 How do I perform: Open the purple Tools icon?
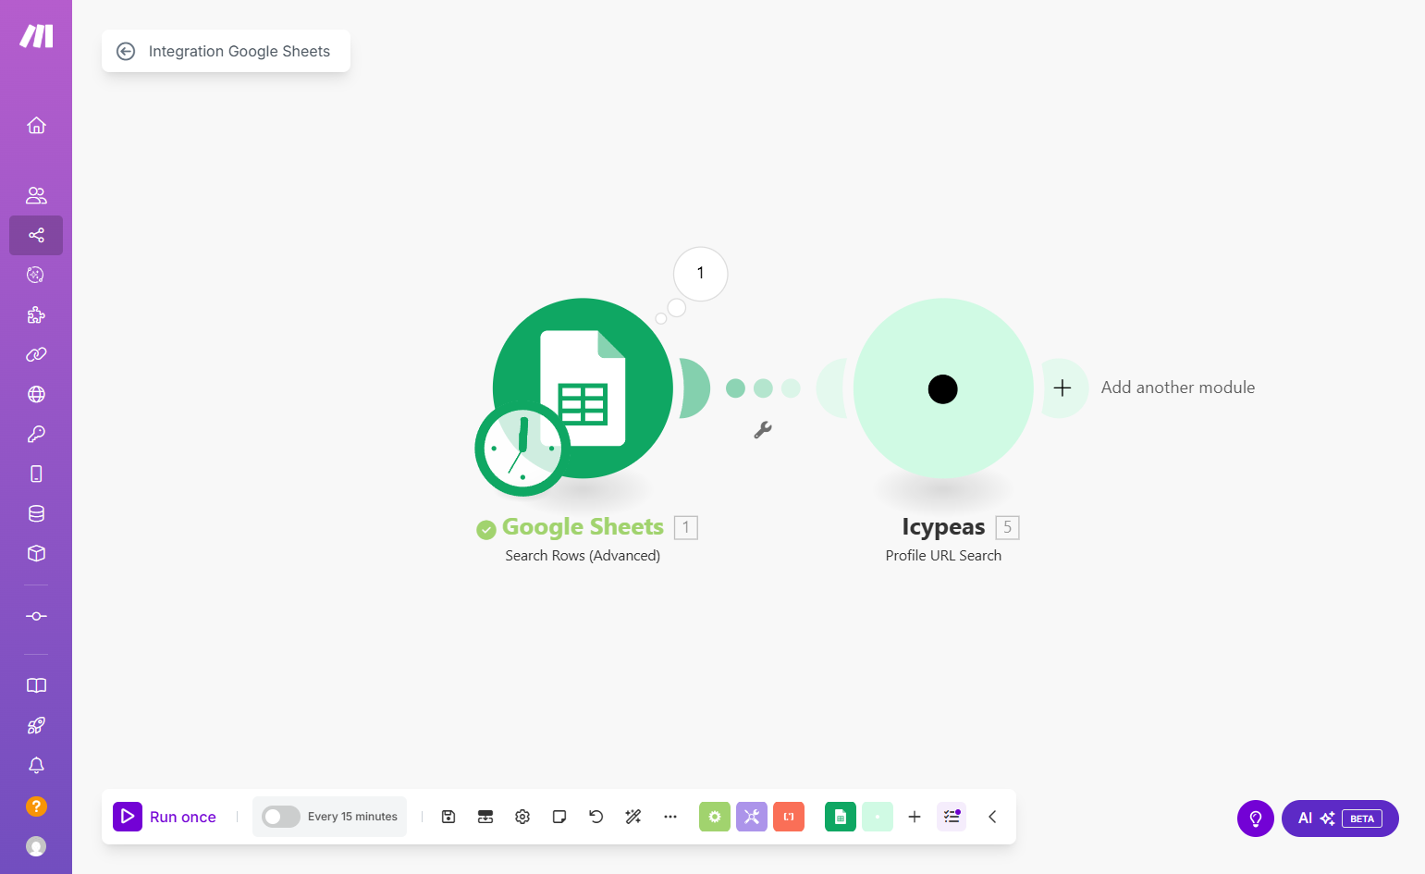click(x=752, y=817)
